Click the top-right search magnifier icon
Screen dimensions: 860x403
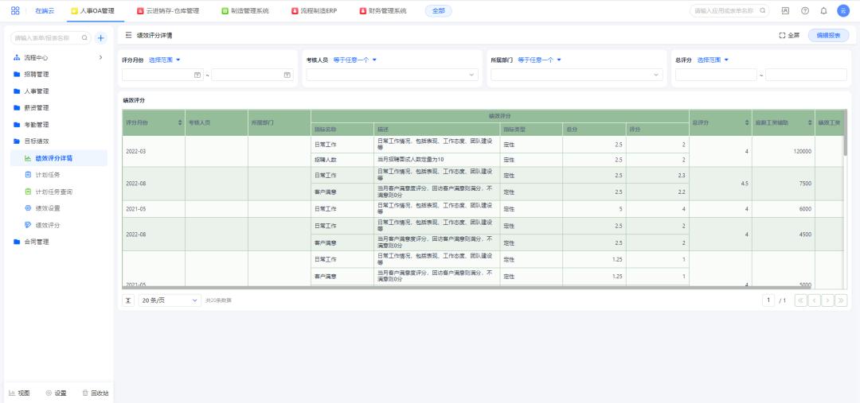(762, 10)
